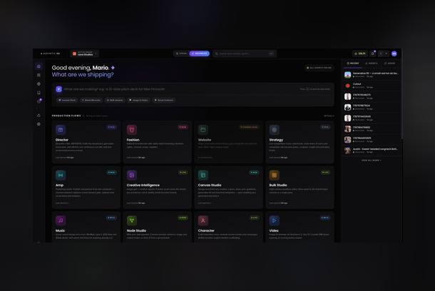Click the Brand Microsite suggestion chip
Screen dimensions: 435x291
click(x=91, y=100)
